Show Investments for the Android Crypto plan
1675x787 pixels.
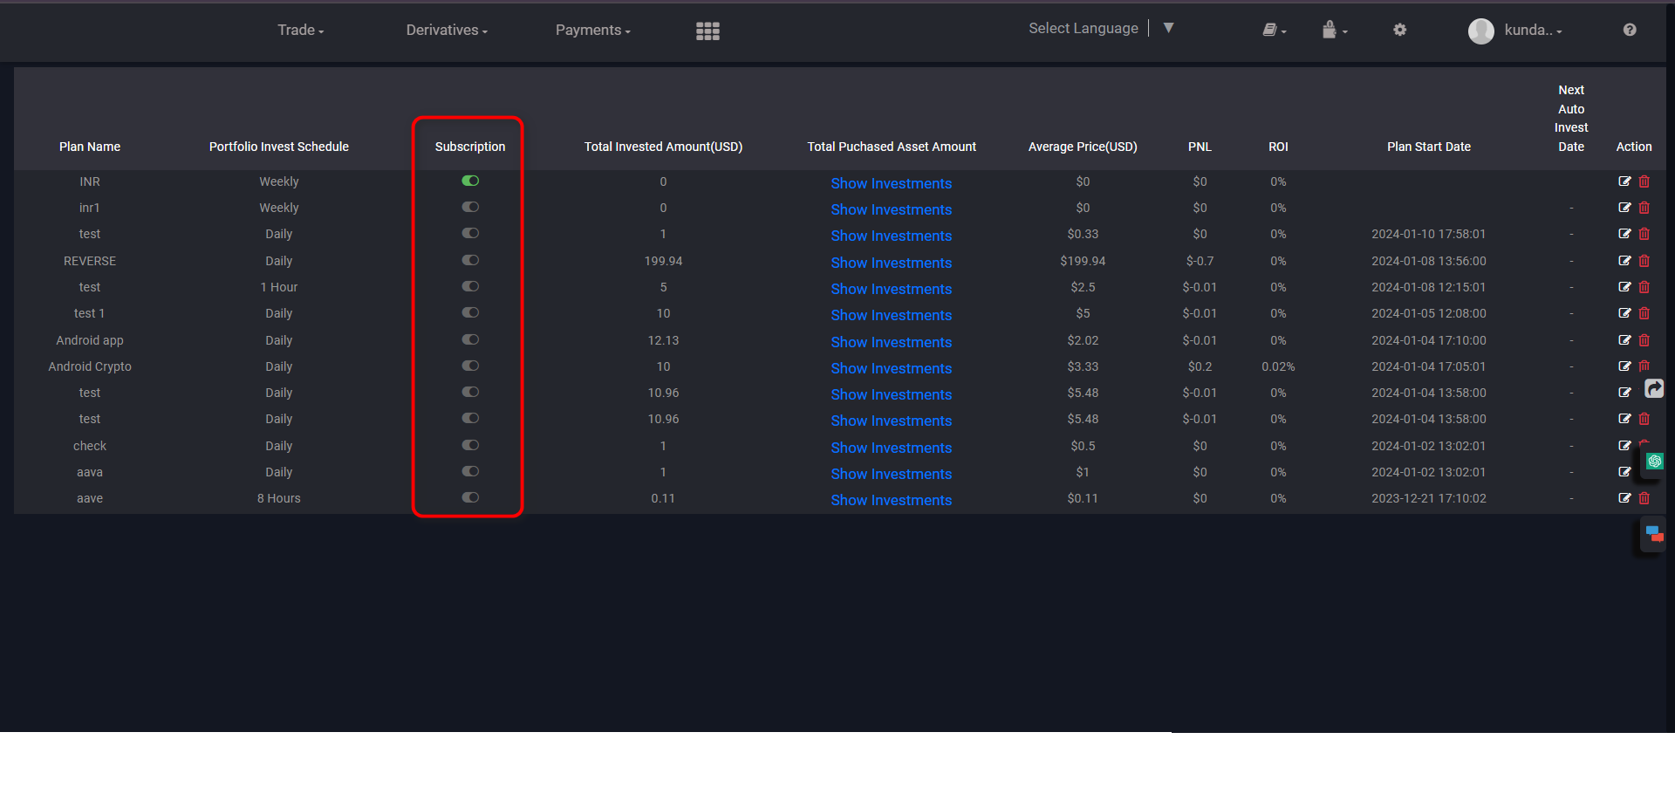pos(891,368)
